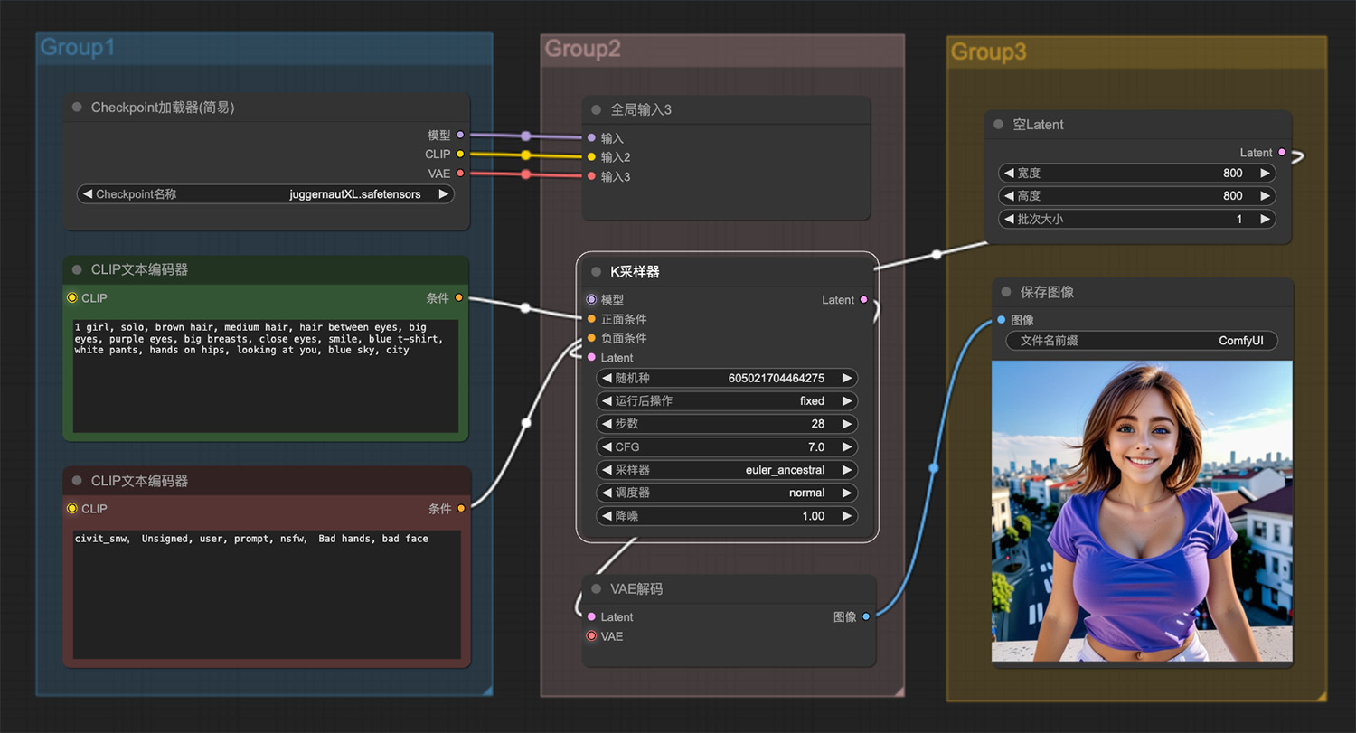Collapse the 全局输入3 node via its dot

click(x=596, y=109)
